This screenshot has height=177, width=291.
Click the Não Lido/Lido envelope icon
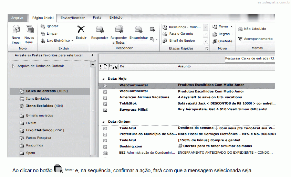point(240,29)
